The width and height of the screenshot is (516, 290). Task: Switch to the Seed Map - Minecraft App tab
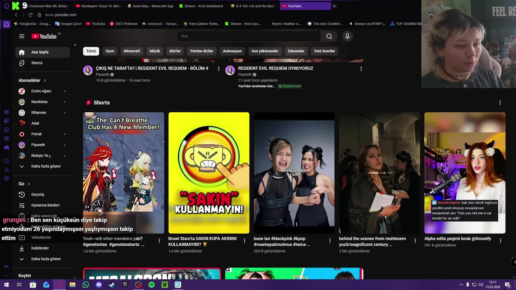150,6
